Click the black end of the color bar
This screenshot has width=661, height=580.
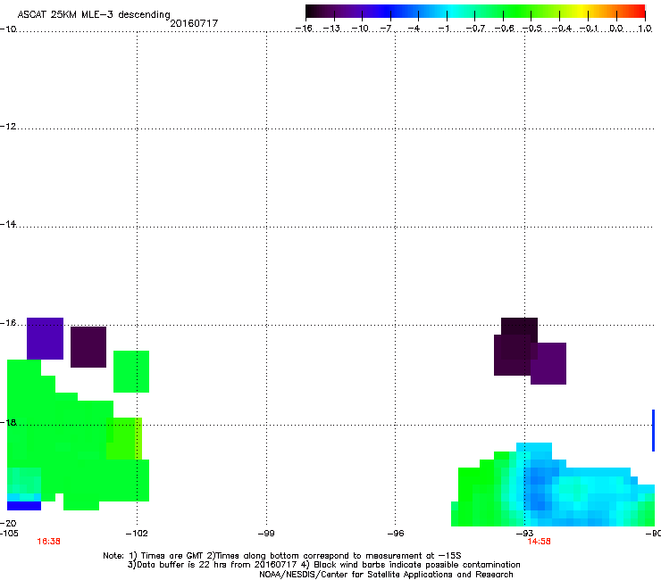pos(312,12)
